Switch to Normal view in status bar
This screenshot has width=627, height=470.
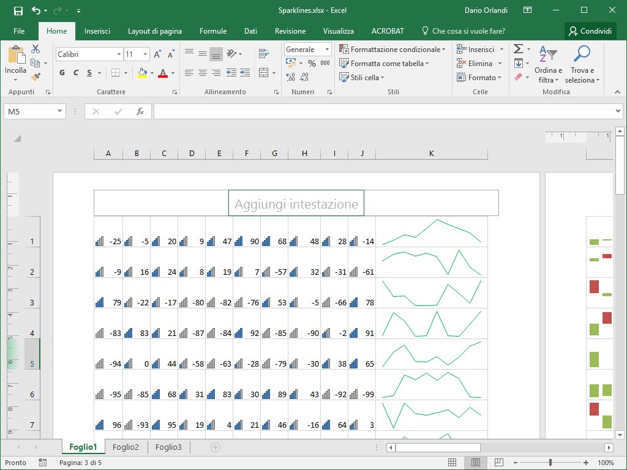[x=452, y=463]
